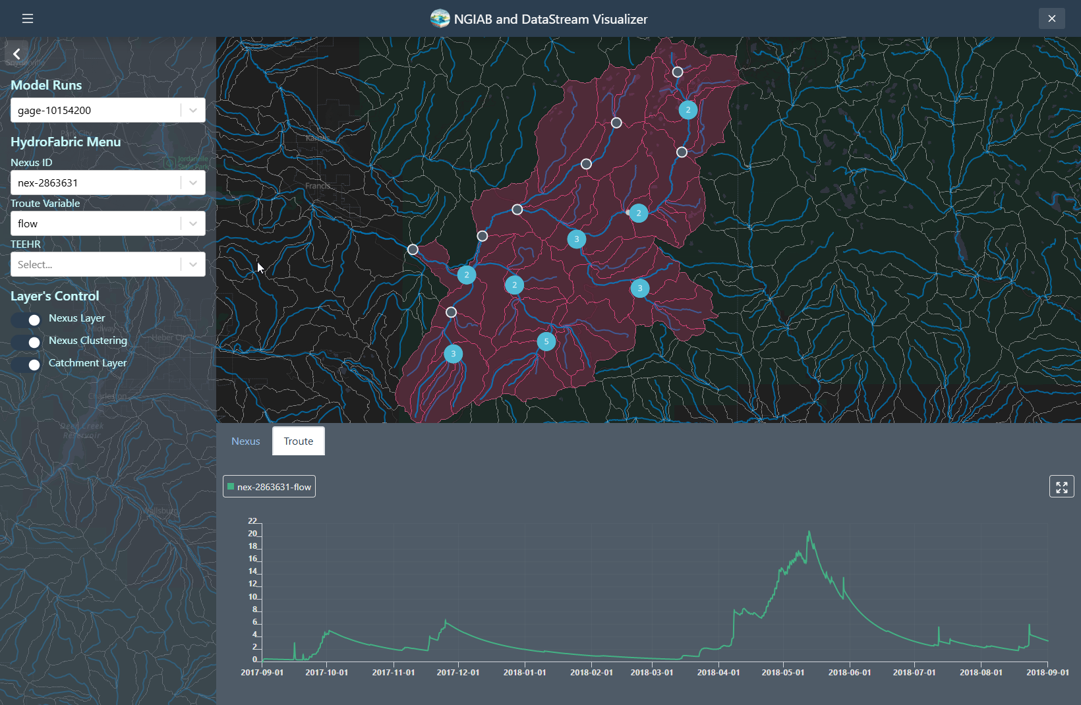The image size is (1081, 705).
Task: Select the cluster marker showing 3
Action: tap(576, 239)
